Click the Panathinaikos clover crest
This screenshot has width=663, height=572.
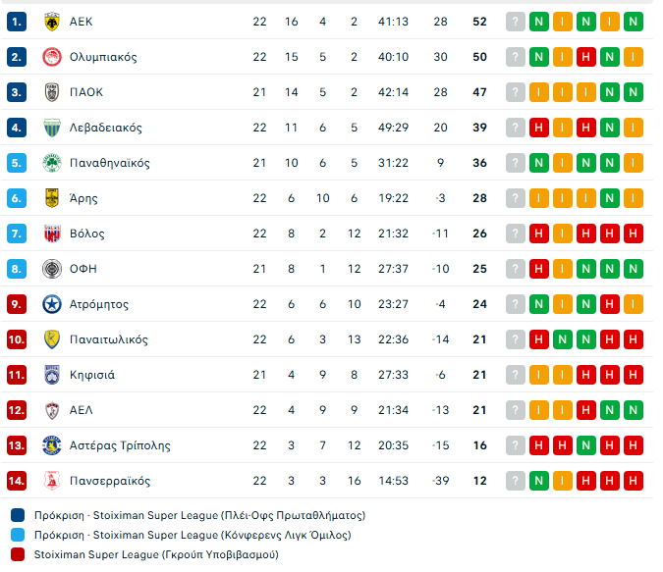coord(52,163)
